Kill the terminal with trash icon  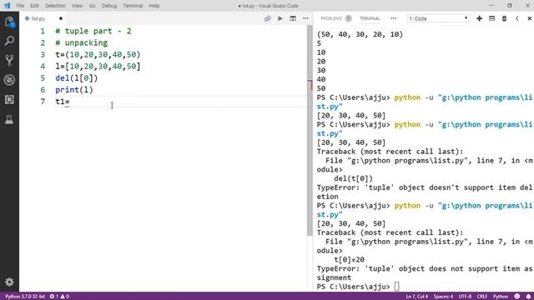click(x=504, y=18)
